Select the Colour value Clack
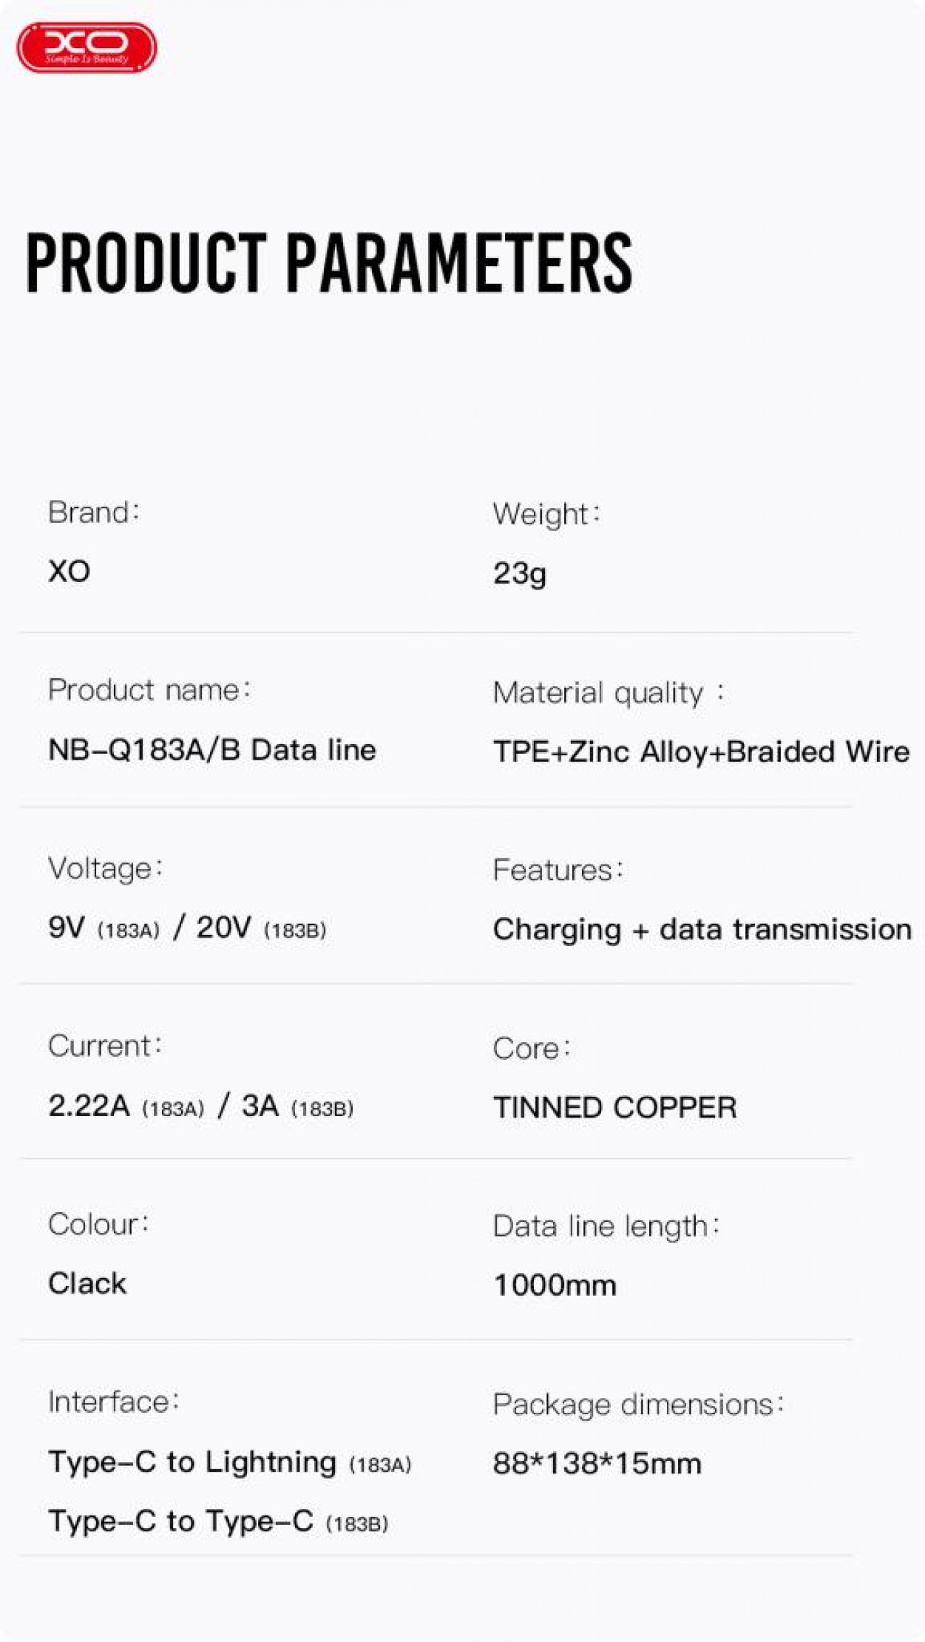 [87, 1283]
